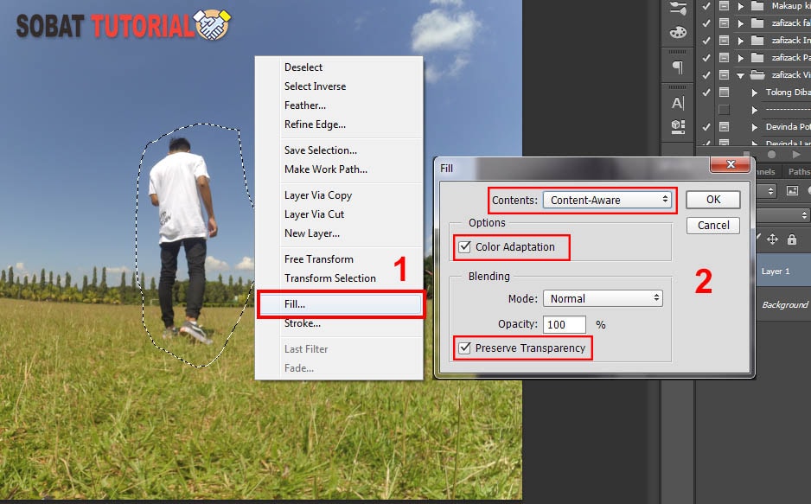This screenshot has width=811, height=504.
Task: Choose Transform Selection from the context menu
Action: point(339,278)
